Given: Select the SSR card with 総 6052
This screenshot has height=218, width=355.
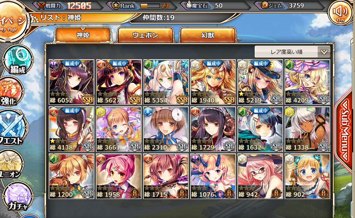Looking at the screenshot, I should 72,82.
